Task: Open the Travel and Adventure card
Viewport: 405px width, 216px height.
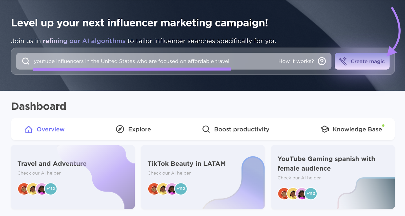Action: pyautogui.click(x=52, y=164)
